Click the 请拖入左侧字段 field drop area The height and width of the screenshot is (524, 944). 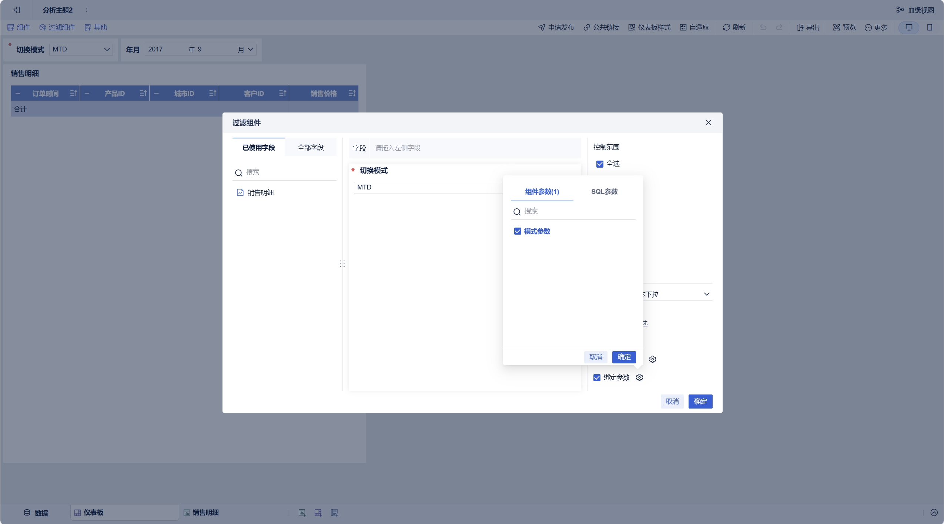[475, 148]
